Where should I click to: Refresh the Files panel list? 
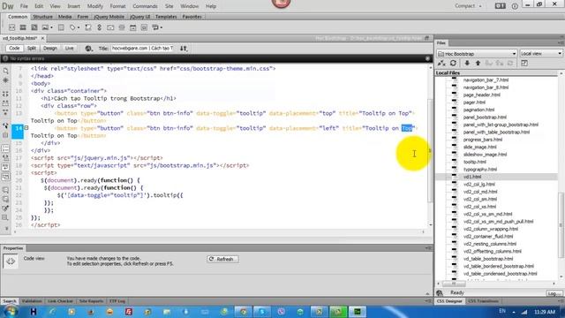click(453, 63)
